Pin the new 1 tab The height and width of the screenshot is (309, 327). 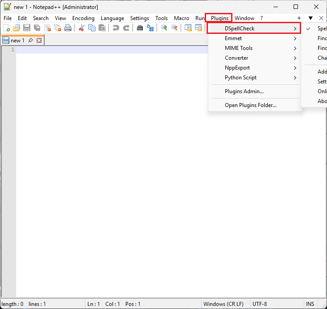click(30, 41)
